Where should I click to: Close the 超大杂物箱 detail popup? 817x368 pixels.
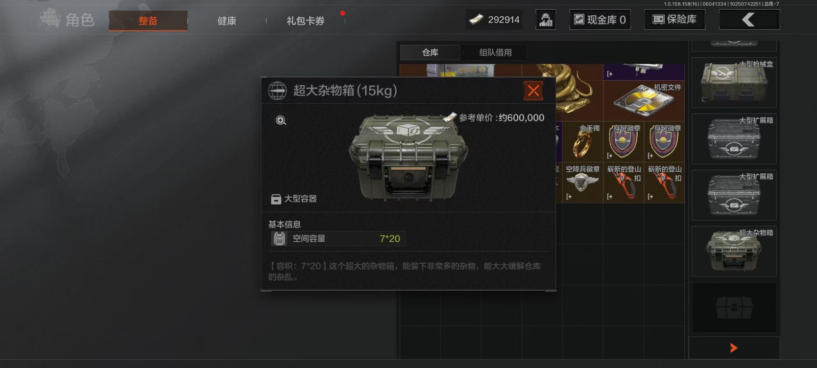coord(533,90)
